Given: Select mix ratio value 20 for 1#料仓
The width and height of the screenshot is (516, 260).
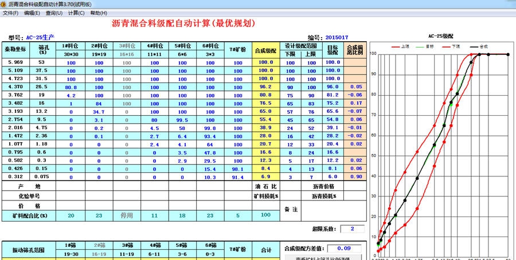Looking at the screenshot, I should tap(71, 216).
